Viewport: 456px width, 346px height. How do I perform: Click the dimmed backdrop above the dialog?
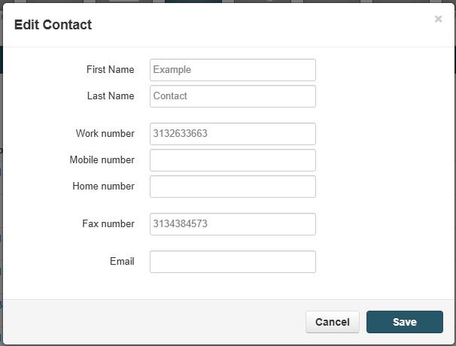tap(226, 2)
